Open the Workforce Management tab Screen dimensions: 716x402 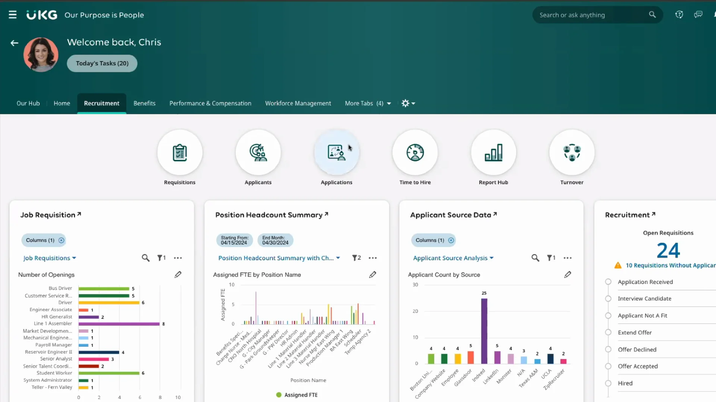298,103
